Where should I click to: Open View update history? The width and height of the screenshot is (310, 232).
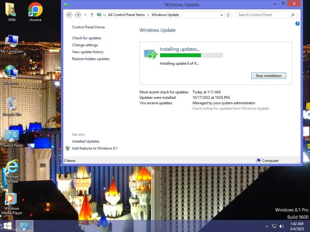click(x=88, y=52)
